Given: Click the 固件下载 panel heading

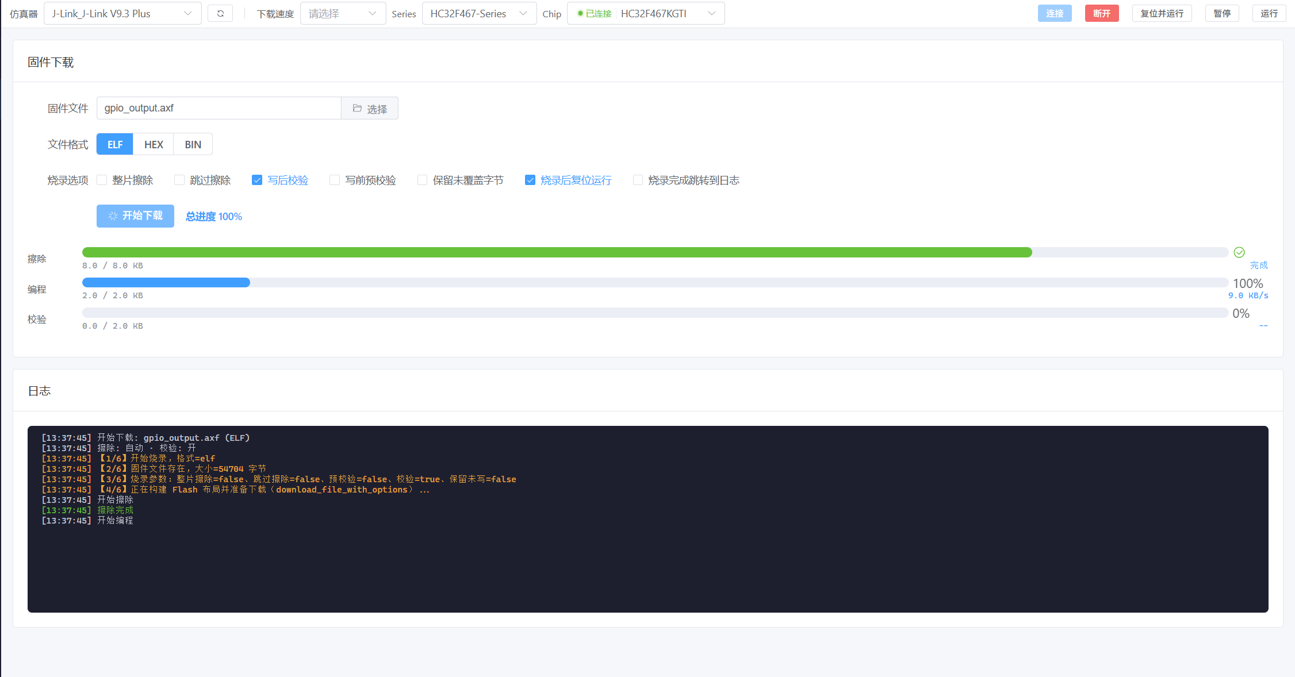Looking at the screenshot, I should (51, 62).
